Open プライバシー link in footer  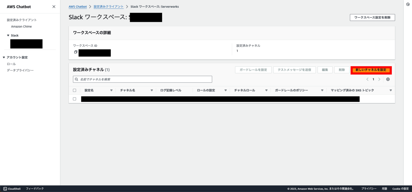click(369, 189)
